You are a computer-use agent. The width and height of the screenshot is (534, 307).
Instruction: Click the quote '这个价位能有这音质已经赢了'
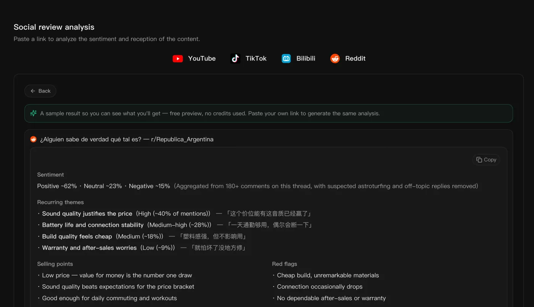tap(269, 213)
